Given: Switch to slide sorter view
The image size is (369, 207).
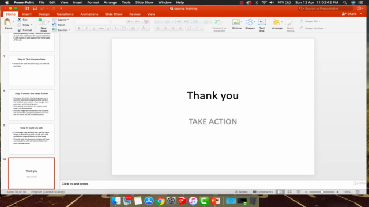Looking at the screenshot, I should click(x=289, y=191).
